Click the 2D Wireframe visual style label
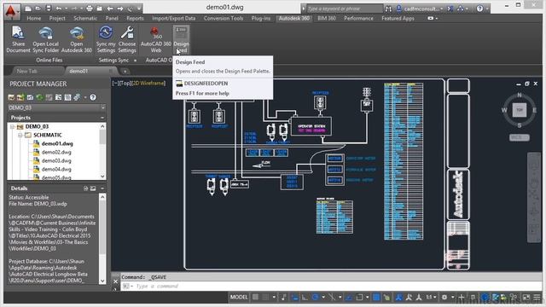 click(x=149, y=84)
